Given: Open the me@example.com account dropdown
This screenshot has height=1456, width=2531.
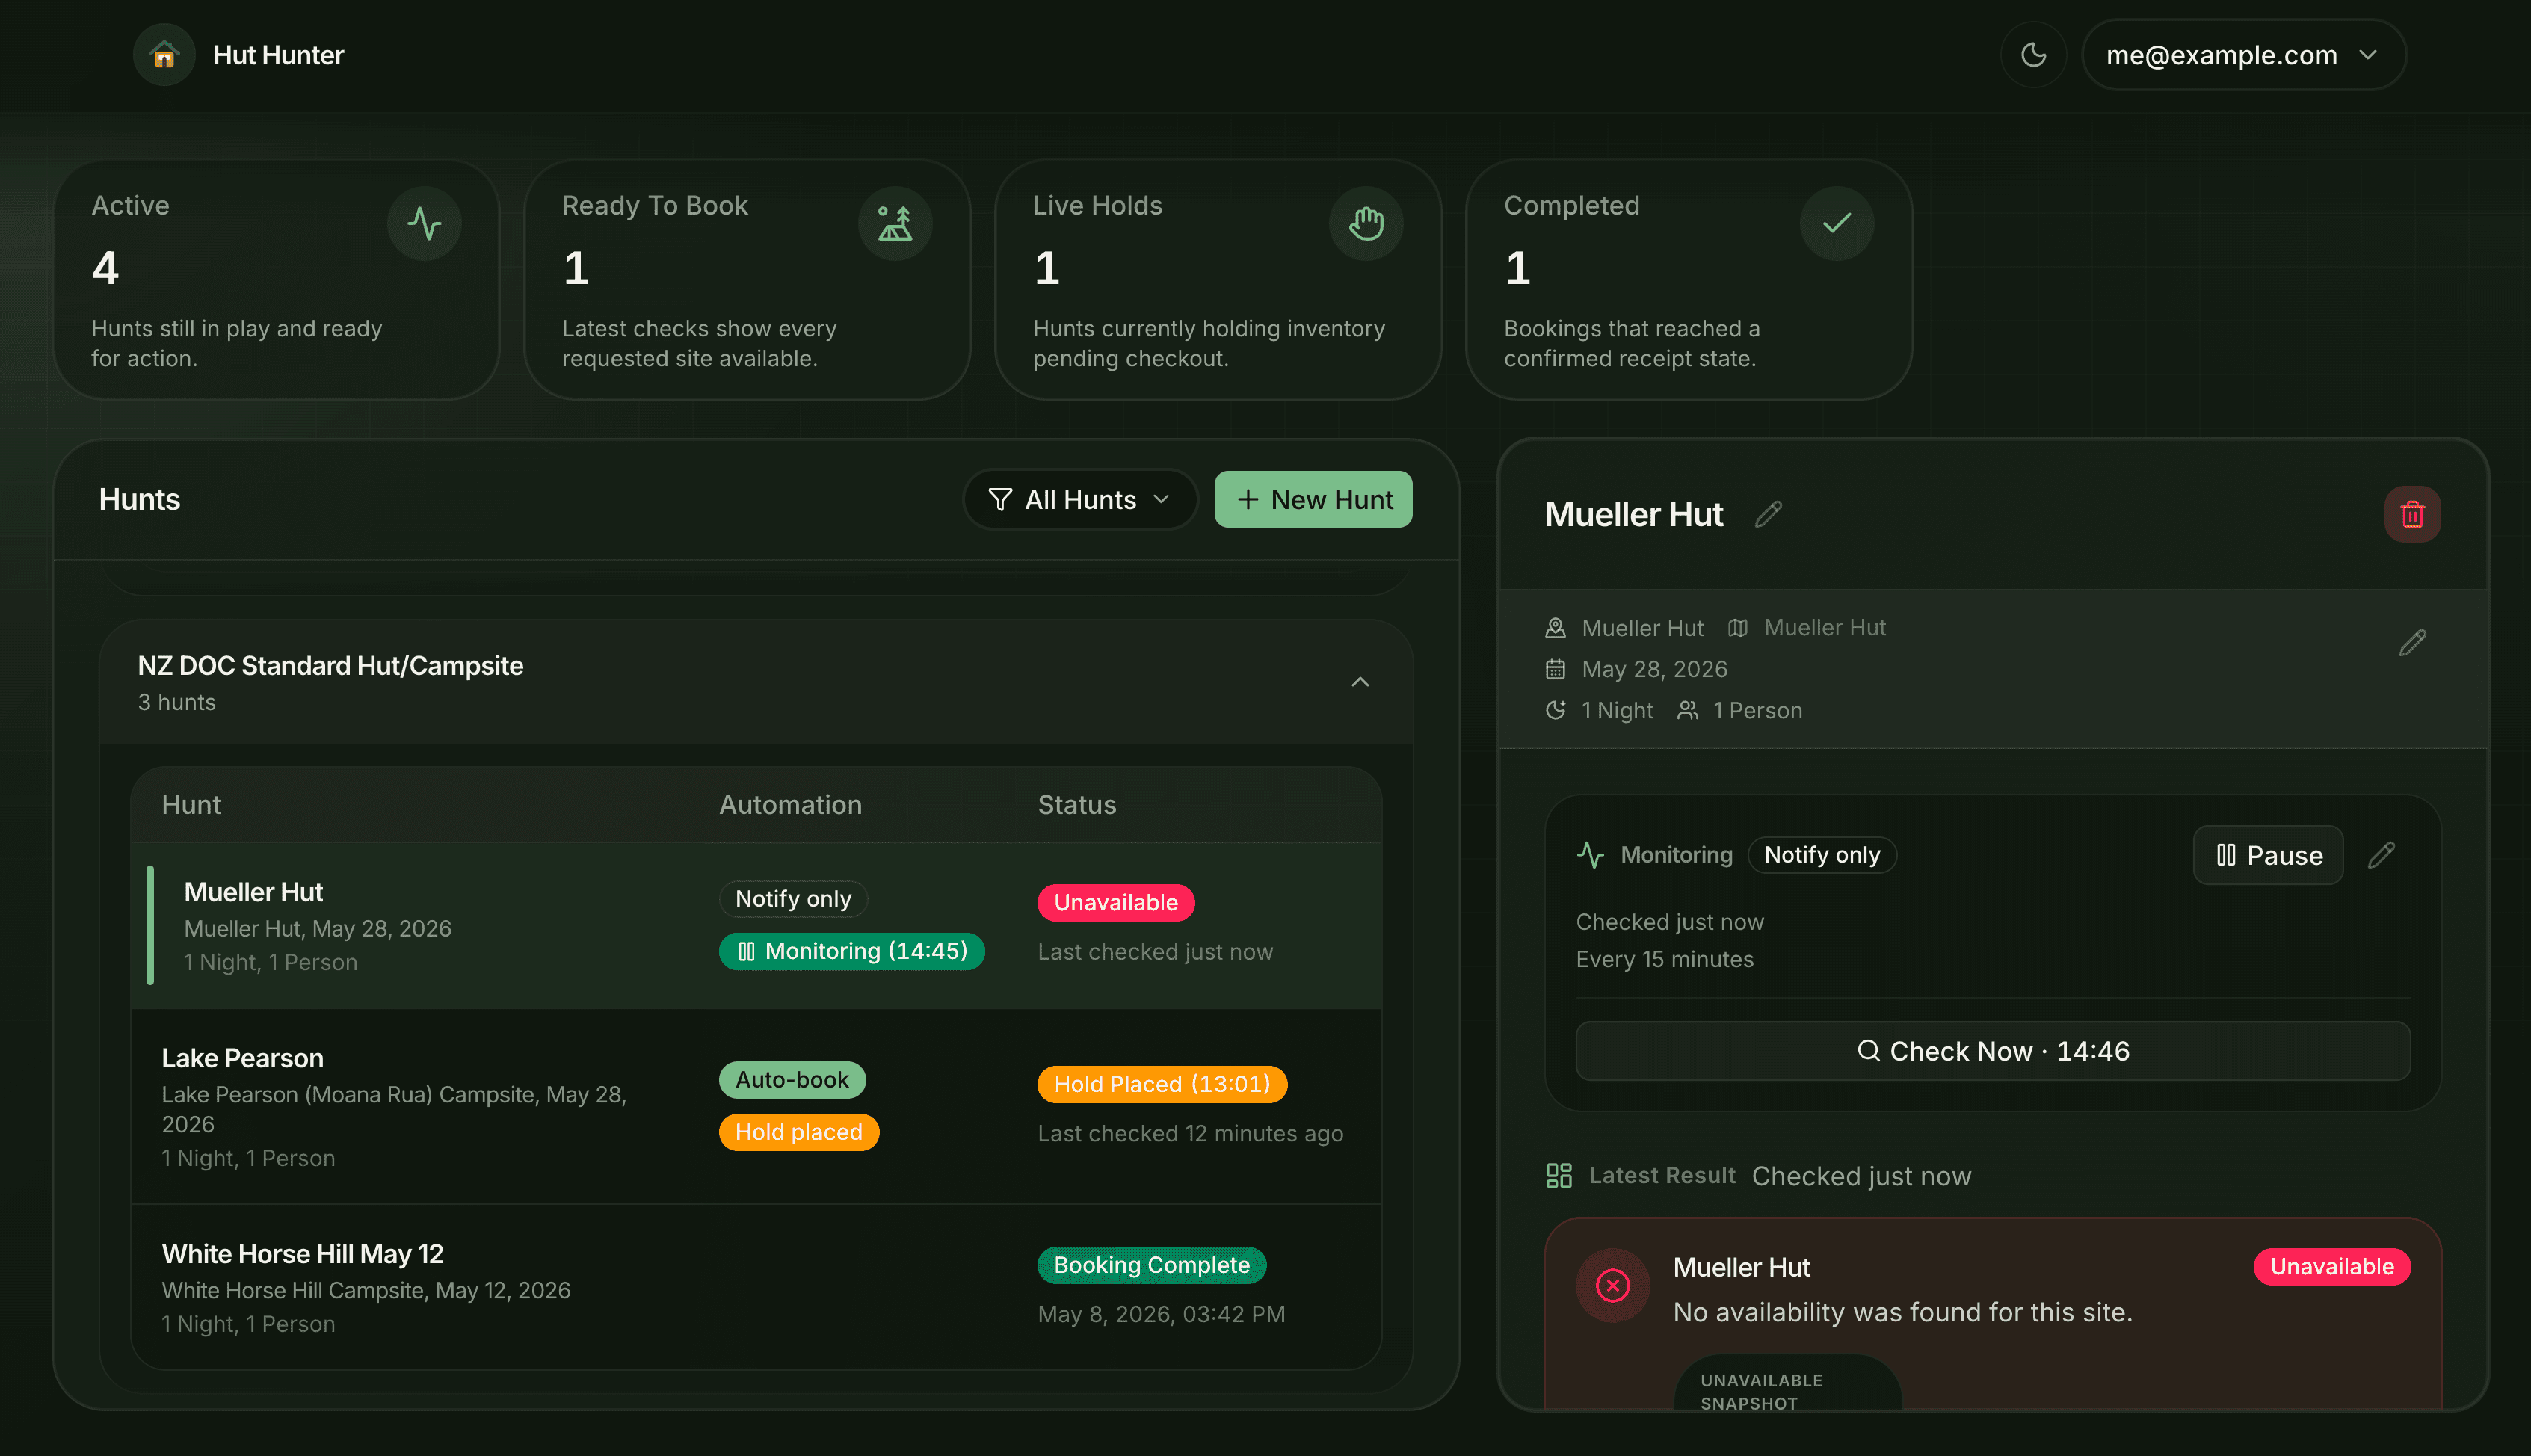Looking at the screenshot, I should click(x=2243, y=55).
